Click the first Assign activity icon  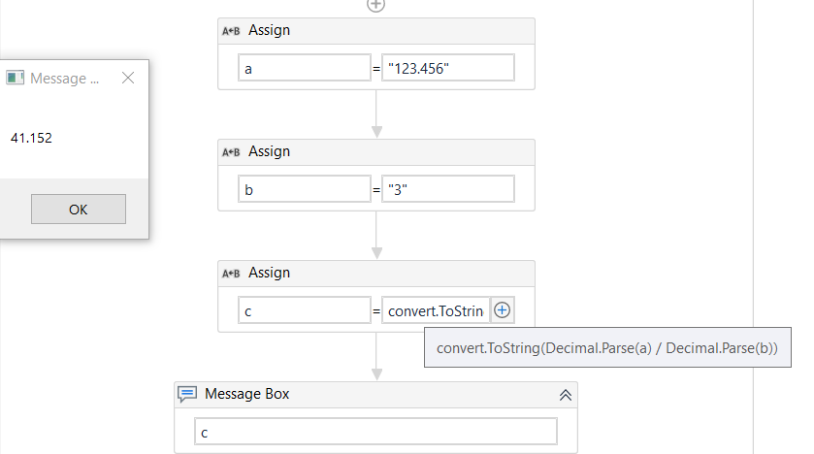coord(231,31)
